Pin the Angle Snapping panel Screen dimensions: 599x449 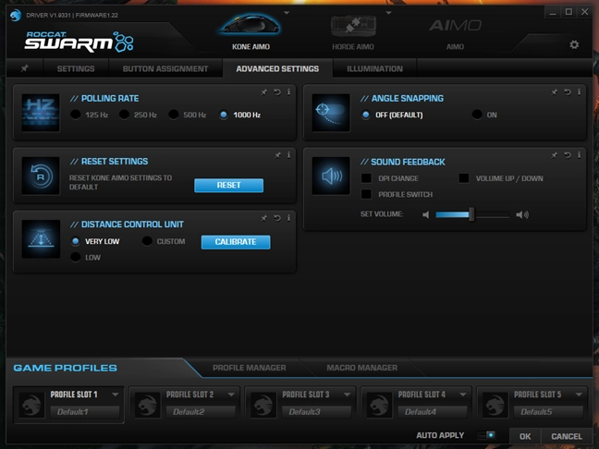[555, 92]
